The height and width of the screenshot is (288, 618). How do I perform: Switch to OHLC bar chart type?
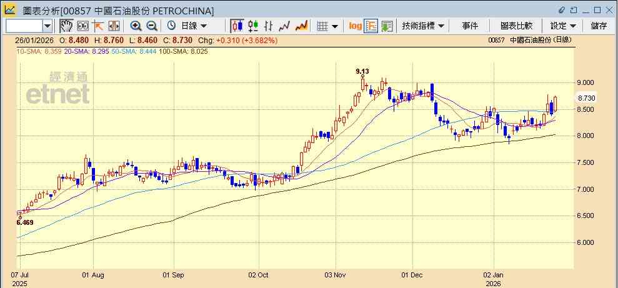(x=269, y=26)
